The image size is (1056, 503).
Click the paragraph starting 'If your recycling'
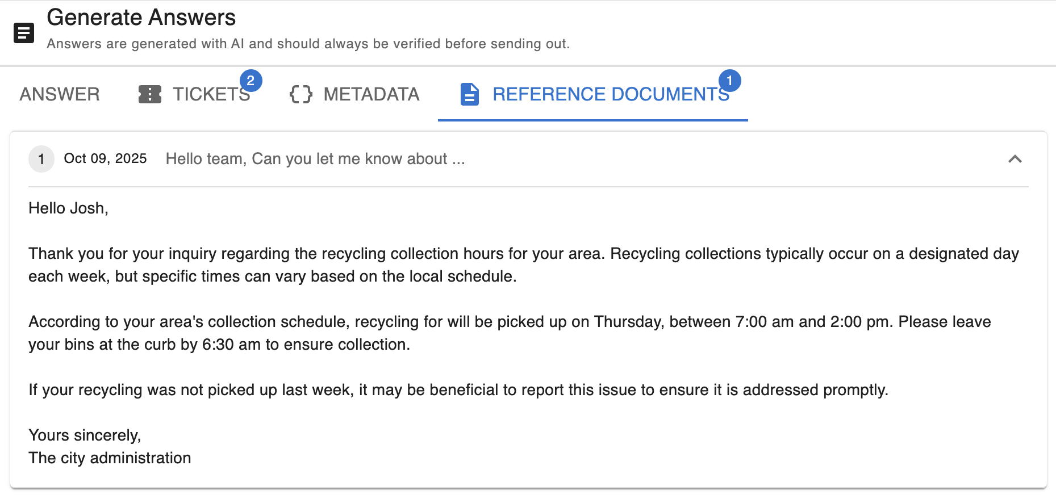click(458, 390)
